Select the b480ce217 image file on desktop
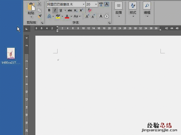Screen dimensions: 181x135 [11, 54]
